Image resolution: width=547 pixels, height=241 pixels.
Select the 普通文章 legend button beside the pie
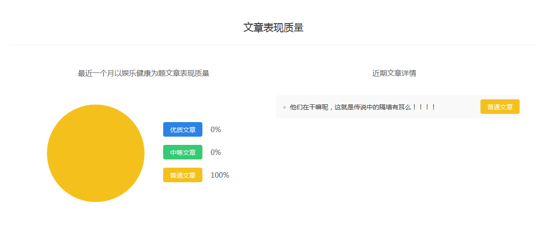point(183,175)
